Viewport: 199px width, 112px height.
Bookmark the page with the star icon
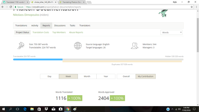tap(192, 7)
